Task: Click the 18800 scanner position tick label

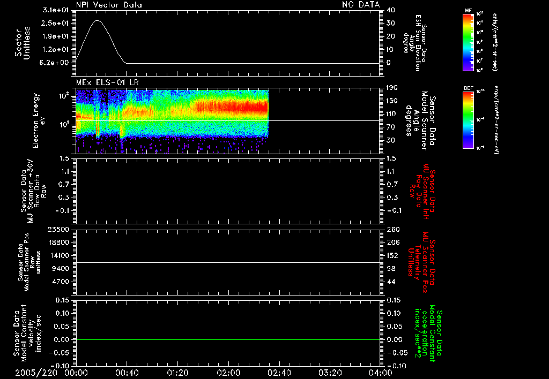Action: coord(58,242)
